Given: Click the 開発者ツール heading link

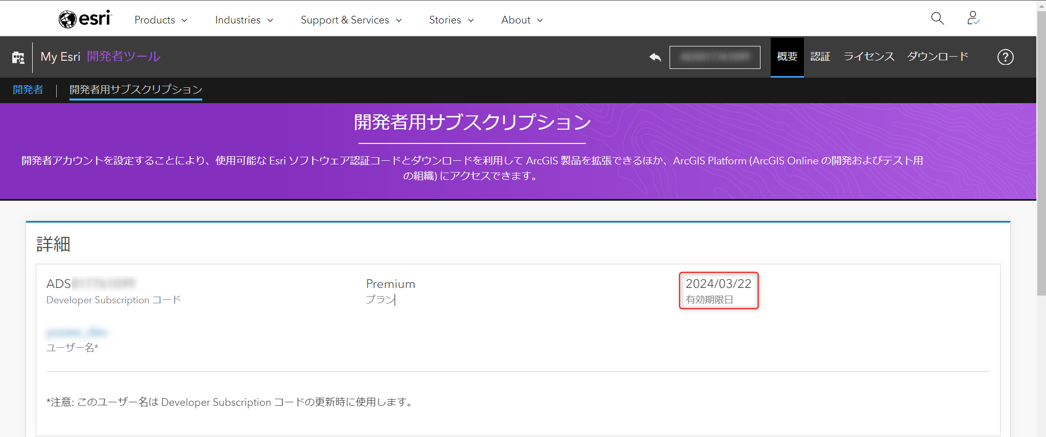Looking at the screenshot, I should click(124, 57).
